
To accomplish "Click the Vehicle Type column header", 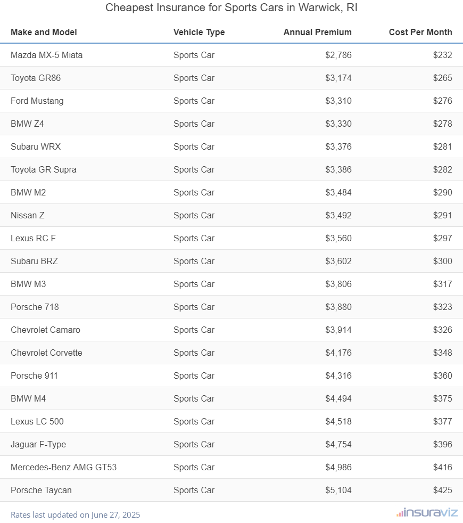I will (199, 32).
